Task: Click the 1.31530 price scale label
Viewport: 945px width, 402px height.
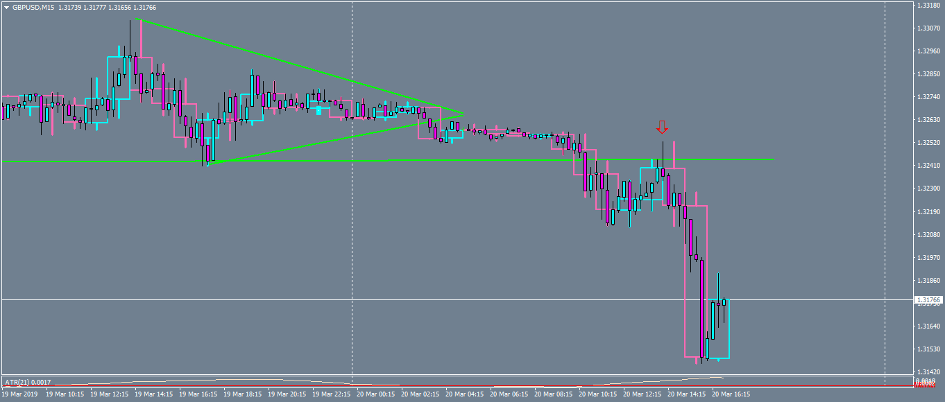Action: [928, 349]
